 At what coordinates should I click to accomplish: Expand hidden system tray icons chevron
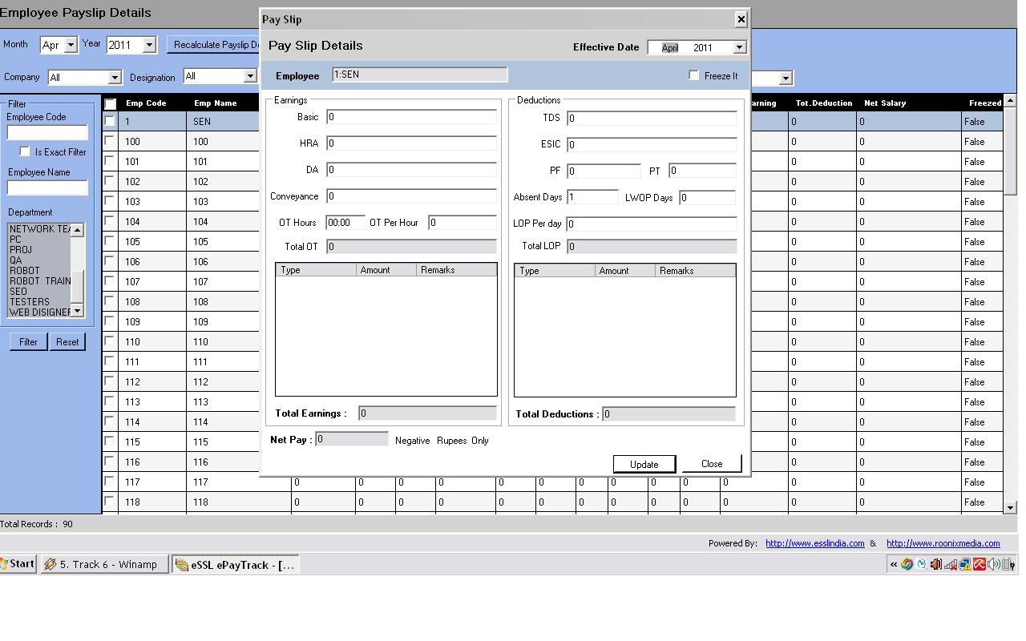pyautogui.click(x=893, y=564)
